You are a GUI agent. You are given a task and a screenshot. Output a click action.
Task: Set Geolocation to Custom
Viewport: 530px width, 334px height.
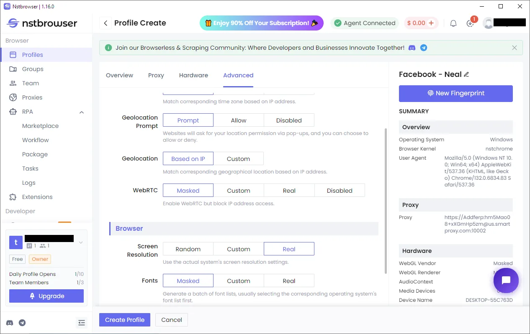239,159
